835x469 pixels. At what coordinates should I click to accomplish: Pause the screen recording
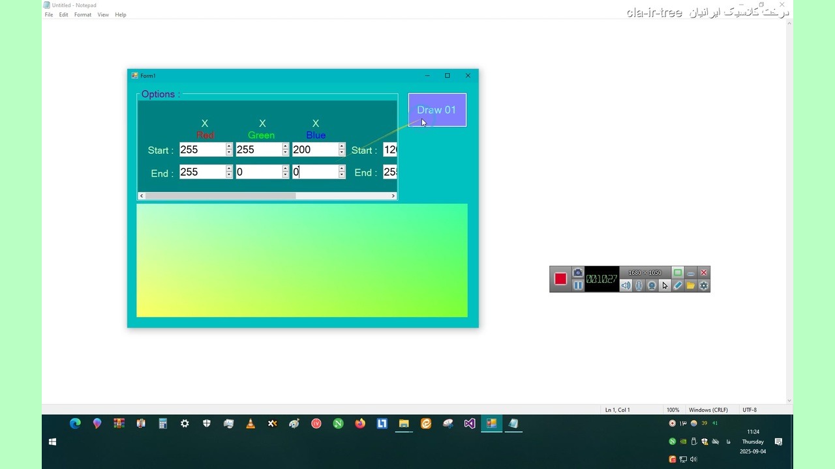pos(578,285)
